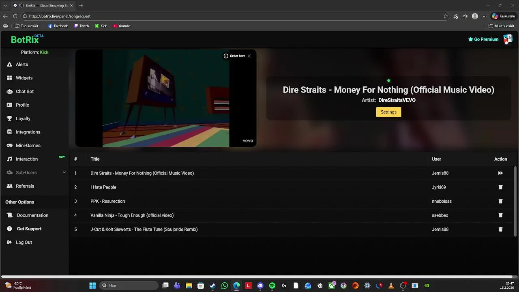This screenshot has width=519, height=292.
Task: Remove PPK - Resurection using trash icon
Action: pos(500,201)
